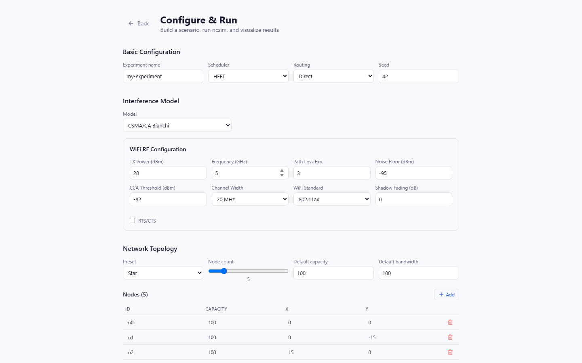Decrement Frequency (GHz) with down stepper arrow
This screenshot has width=582, height=363.
pyautogui.click(x=282, y=175)
